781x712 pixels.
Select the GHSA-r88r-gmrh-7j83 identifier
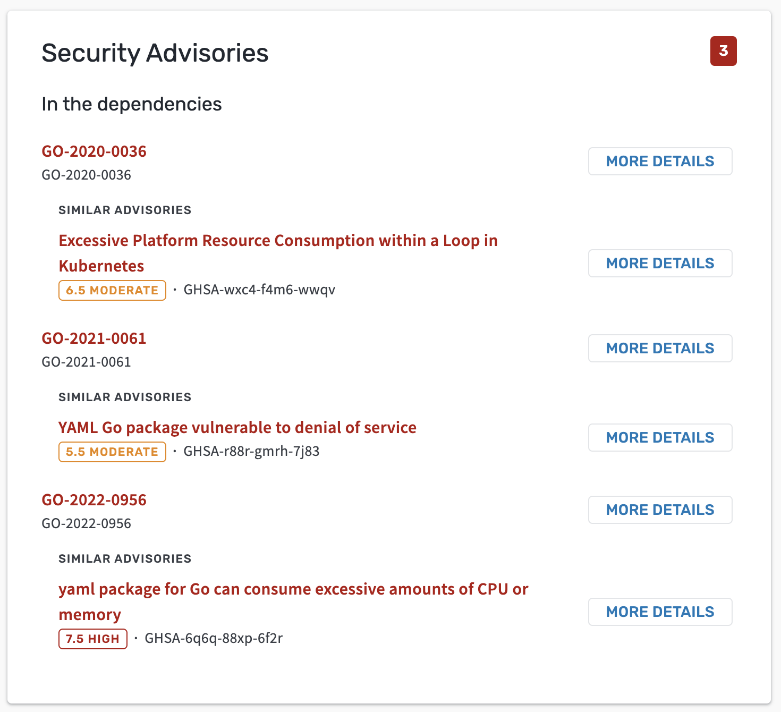point(251,451)
